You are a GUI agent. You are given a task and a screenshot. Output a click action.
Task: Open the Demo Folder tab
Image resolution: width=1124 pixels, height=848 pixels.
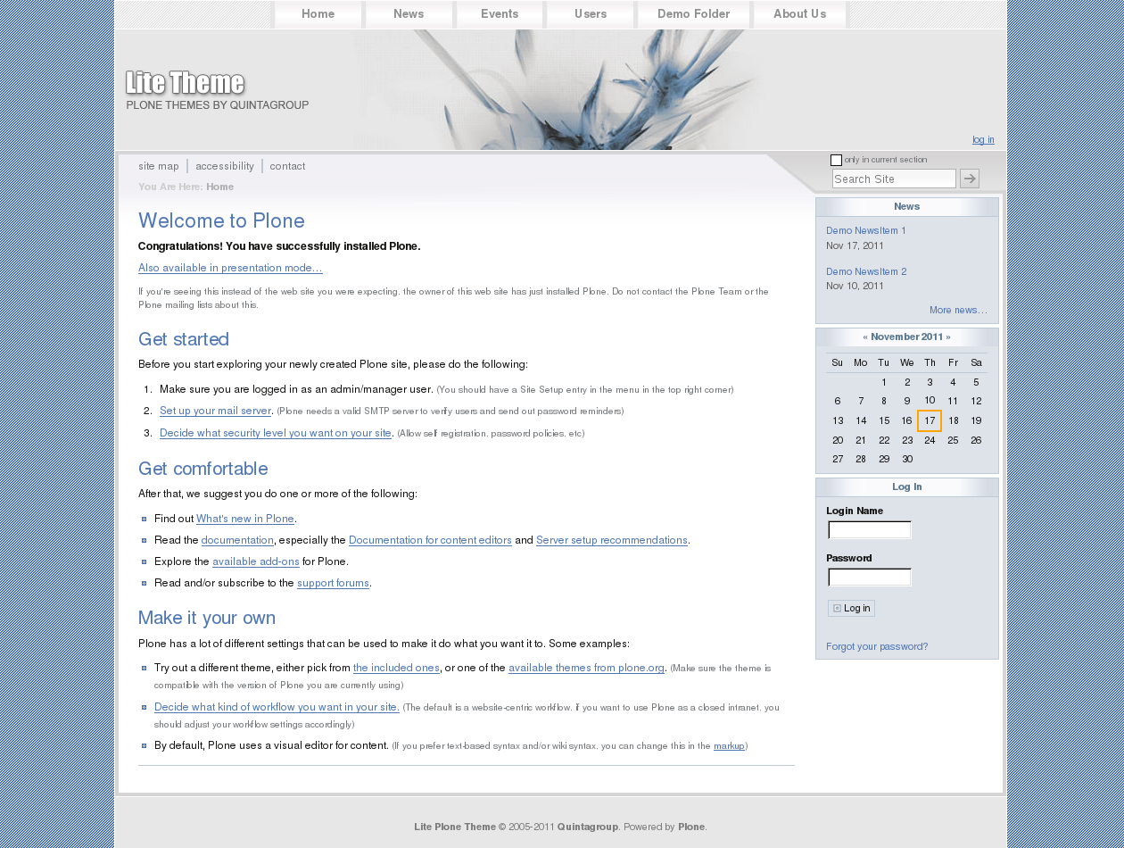[x=693, y=14]
